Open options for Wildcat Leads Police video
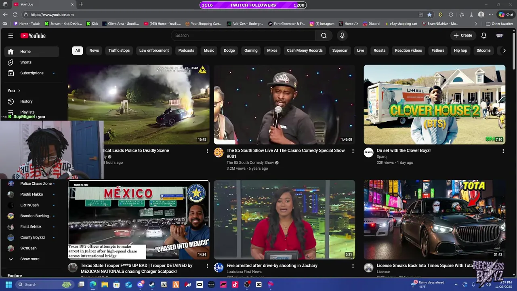Image resolution: width=517 pixels, height=291 pixels. [207, 151]
